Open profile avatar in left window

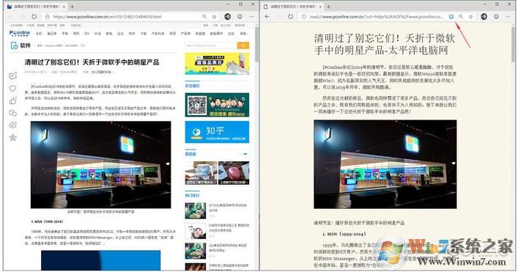point(228,17)
